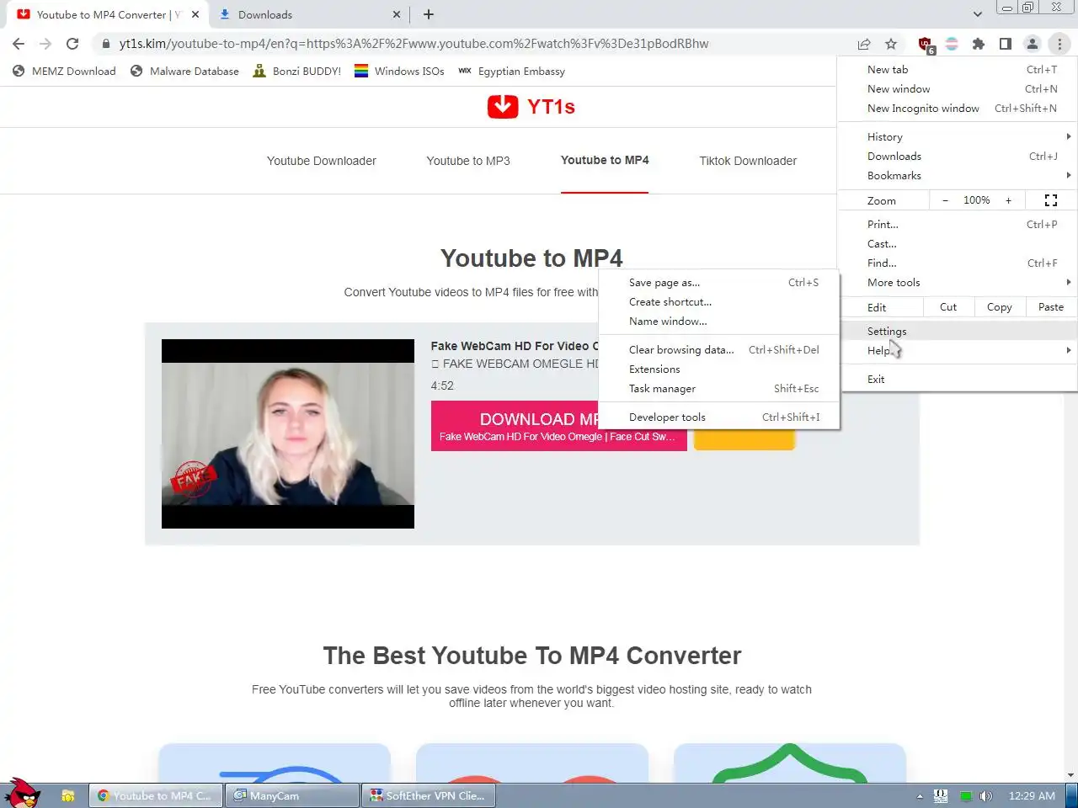Select New window in Chrome menu
The height and width of the screenshot is (808, 1078).
point(958,89)
